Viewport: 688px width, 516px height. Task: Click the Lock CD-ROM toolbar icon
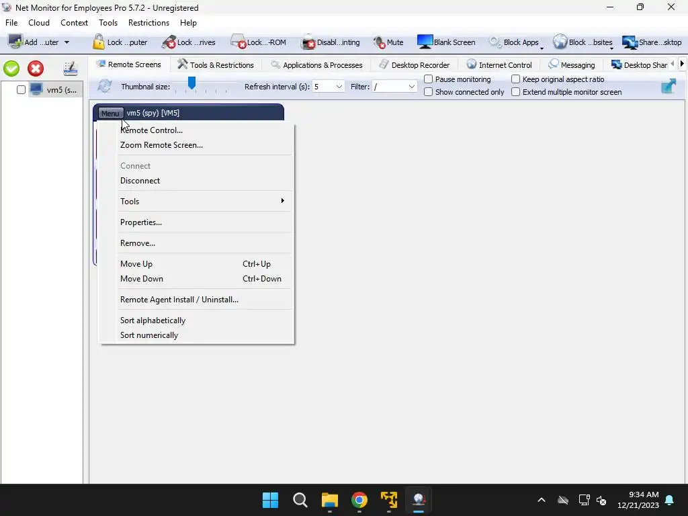click(239, 42)
